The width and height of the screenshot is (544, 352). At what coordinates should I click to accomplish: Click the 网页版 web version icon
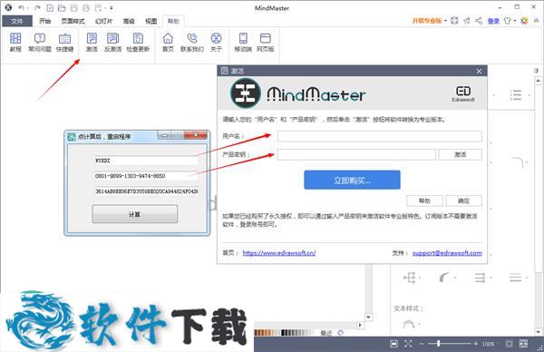pyautogui.click(x=265, y=42)
